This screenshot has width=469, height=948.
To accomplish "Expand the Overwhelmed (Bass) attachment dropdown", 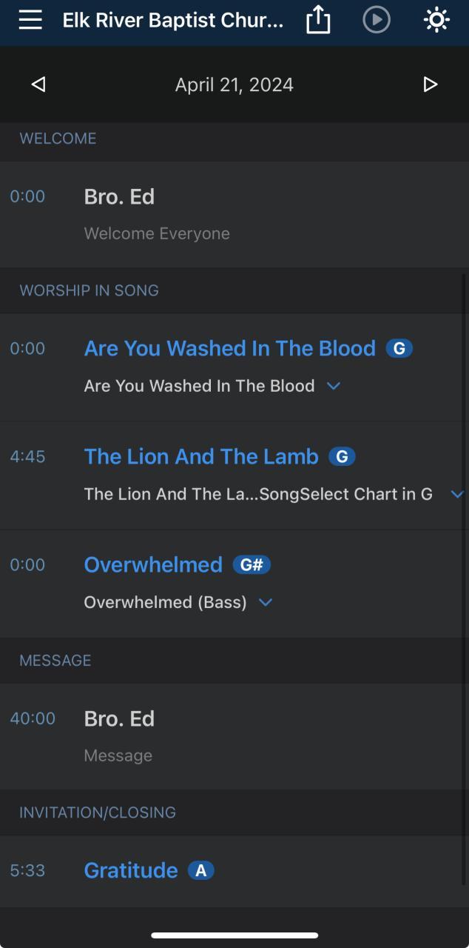I will coord(266,602).
